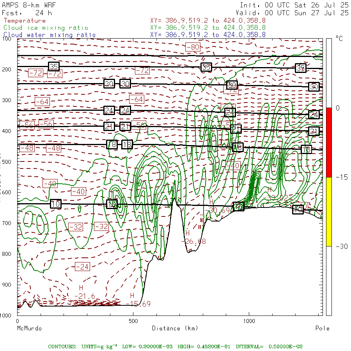The width and height of the screenshot is (351, 351).
Task: Click the blue XY coordinates line
Action: pyautogui.click(x=208, y=35)
